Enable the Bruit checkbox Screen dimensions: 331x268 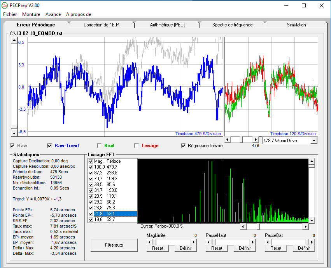coord(99,146)
